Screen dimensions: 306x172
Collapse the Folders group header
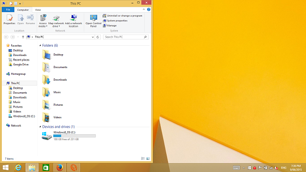coord(40,45)
